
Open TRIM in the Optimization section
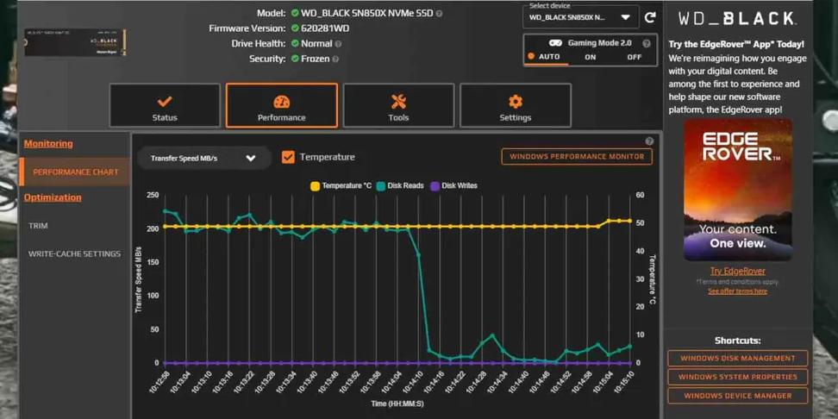[38, 226]
